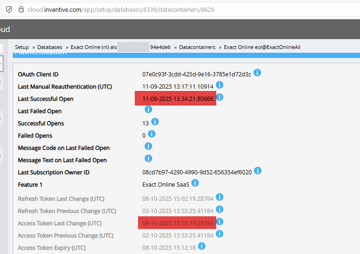Open info icon for Last Subscription Owner ID
This screenshot has width=360, height=254.
pos(258,171)
